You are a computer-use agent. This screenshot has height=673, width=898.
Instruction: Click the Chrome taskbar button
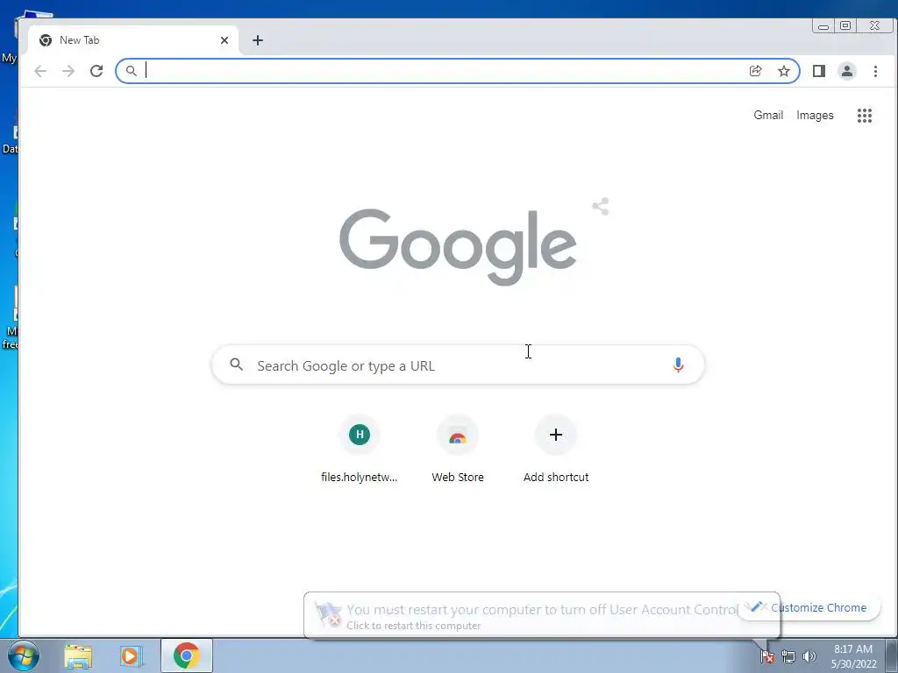[x=186, y=655]
